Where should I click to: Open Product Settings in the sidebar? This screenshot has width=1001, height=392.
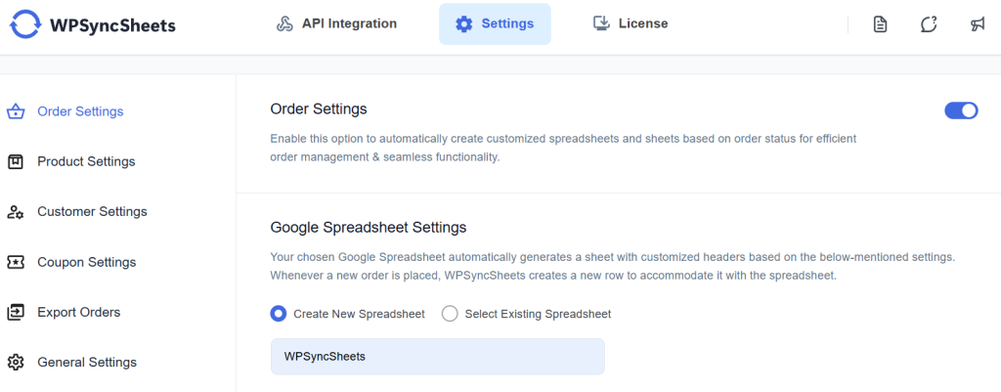(x=86, y=161)
